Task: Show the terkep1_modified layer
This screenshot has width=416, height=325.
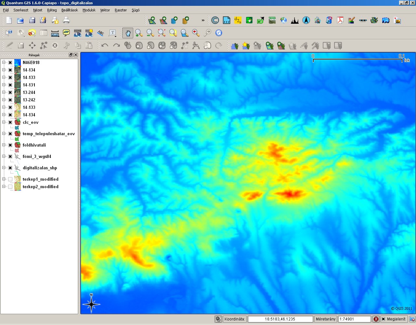Action: coord(10,179)
